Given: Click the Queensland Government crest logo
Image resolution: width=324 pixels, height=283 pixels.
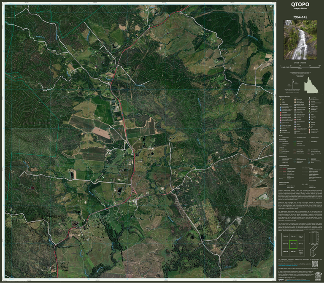Looking at the screenshot, I should [318, 276].
